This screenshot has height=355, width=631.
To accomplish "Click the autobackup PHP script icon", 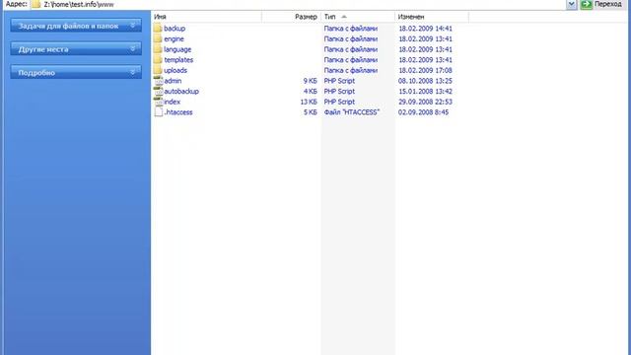I will coord(158,91).
